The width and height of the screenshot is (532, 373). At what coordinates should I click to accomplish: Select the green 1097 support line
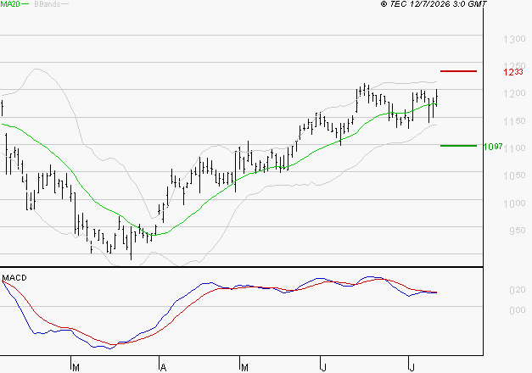tap(458, 146)
